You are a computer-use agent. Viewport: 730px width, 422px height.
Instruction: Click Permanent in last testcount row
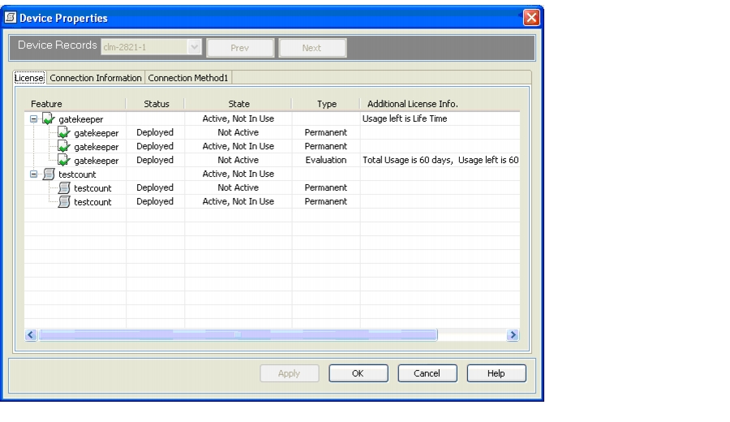[326, 201]
